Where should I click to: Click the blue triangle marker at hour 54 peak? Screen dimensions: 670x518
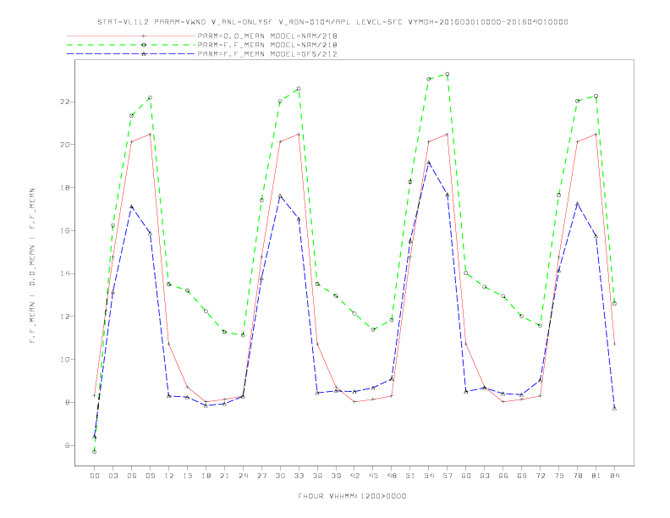(429, 163)
